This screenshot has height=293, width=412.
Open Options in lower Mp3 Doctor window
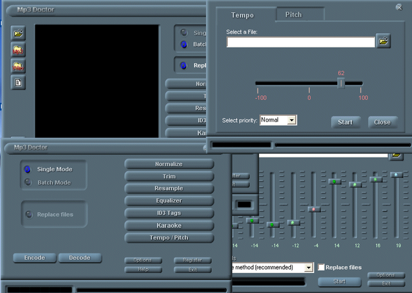click(x=143, y=260)
